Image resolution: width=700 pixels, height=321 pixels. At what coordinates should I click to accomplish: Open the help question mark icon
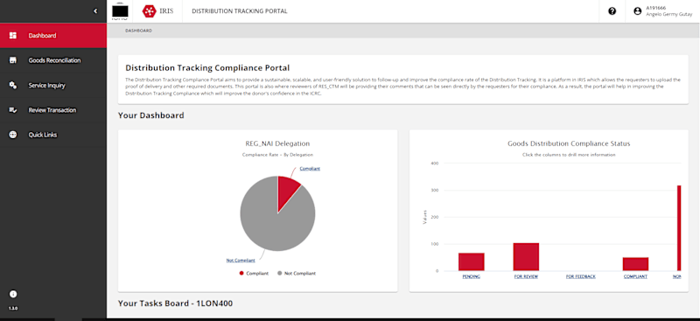click(612, 11)
